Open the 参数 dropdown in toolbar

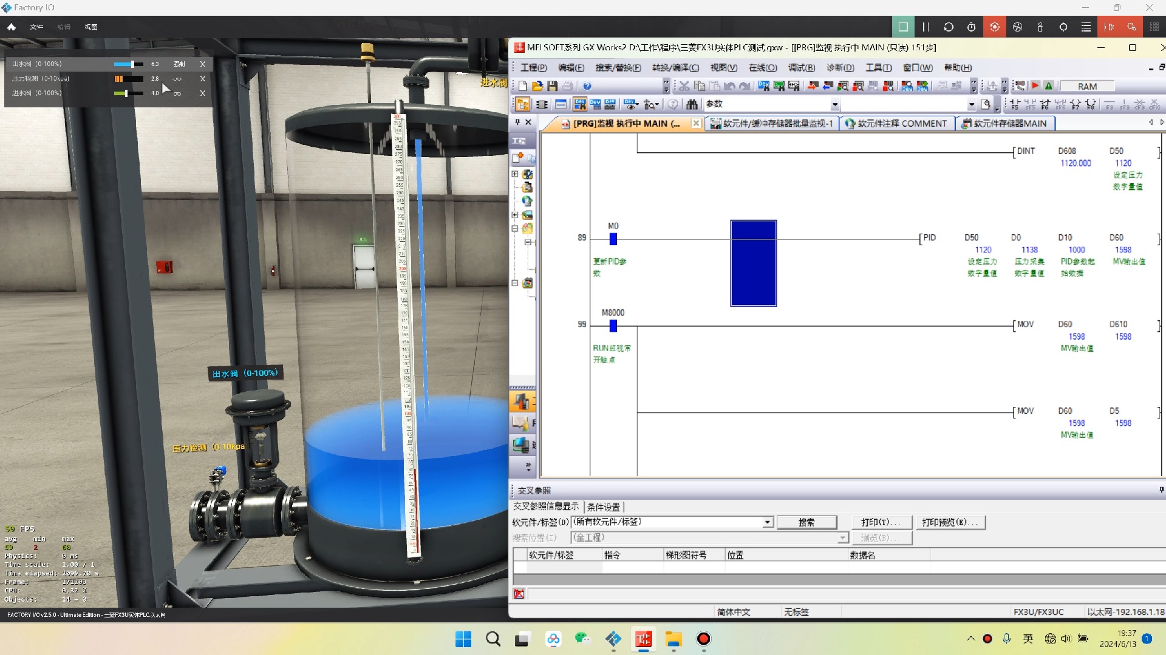(x=835, y=104)
